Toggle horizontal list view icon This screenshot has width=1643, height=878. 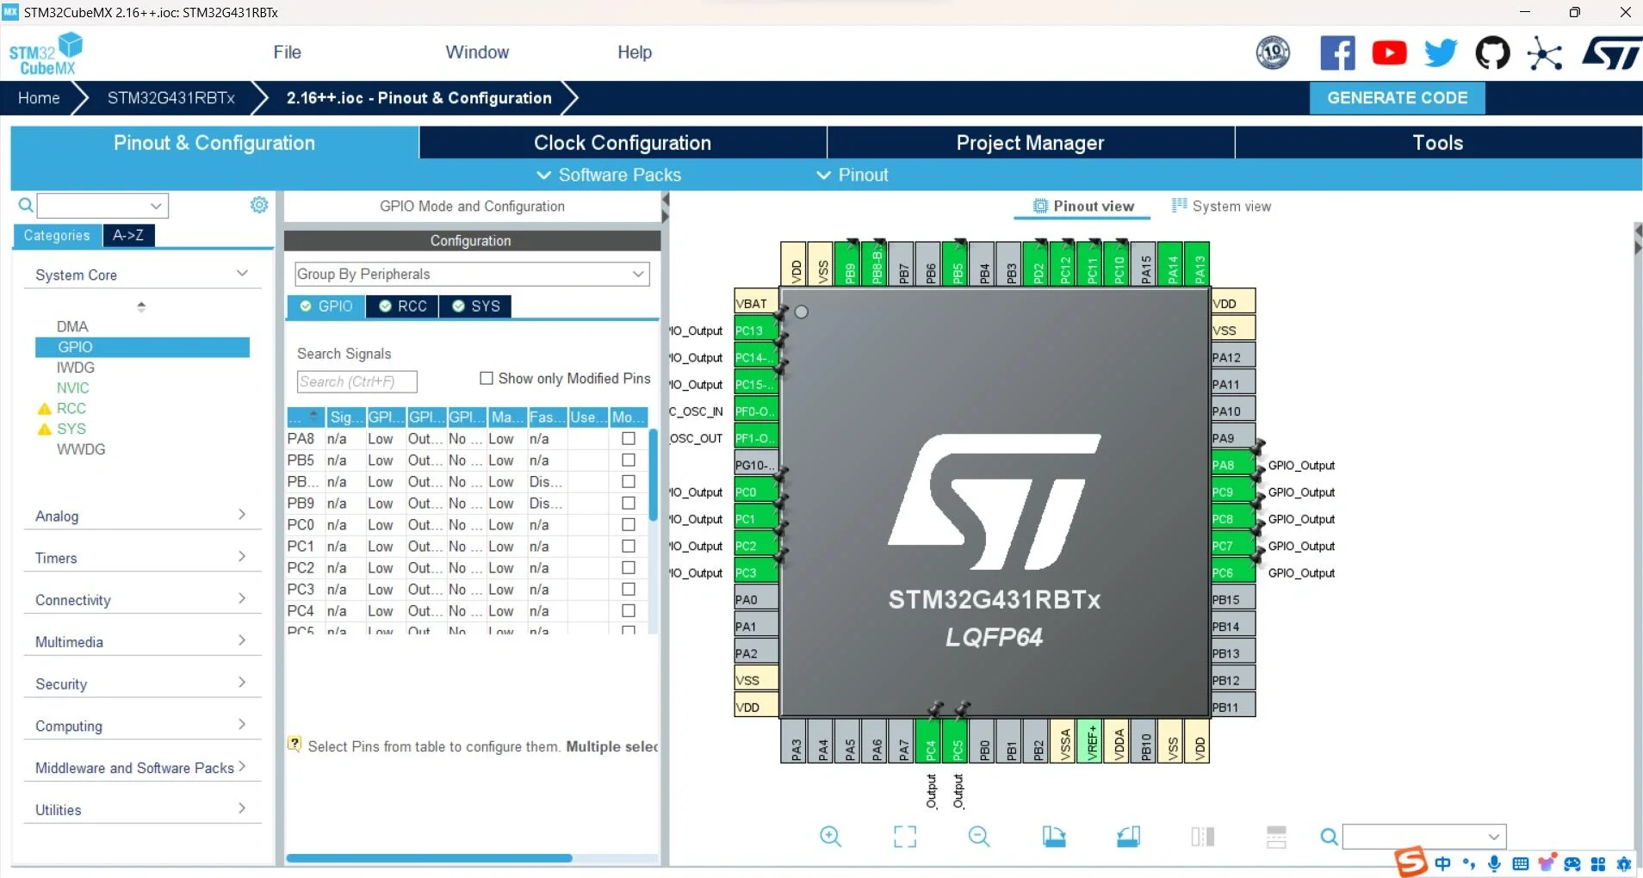(1276, 836)
